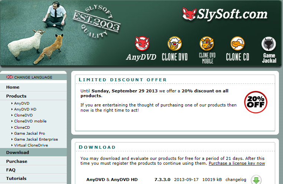
Task: Click Purchase a license key now link
Action: tap(237, 164)
